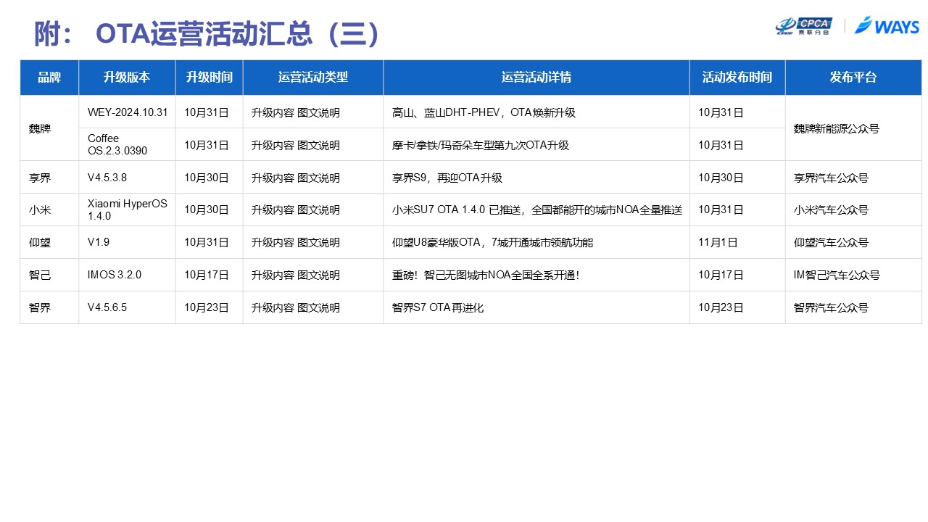Select the 发布平台 column header
The width and height of the screenshot is (928, 522).
pyautogui.click(x=853, y=78)
